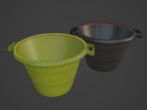Viewport: 147px width, 110px height.
Task: Click the yellow bucket's right handle
Action: (x=90, y=50)
